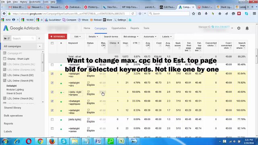Viewport: 258px width, 145px height.
Task: Open the Firefox Tools menu
Action: [46, 2]
